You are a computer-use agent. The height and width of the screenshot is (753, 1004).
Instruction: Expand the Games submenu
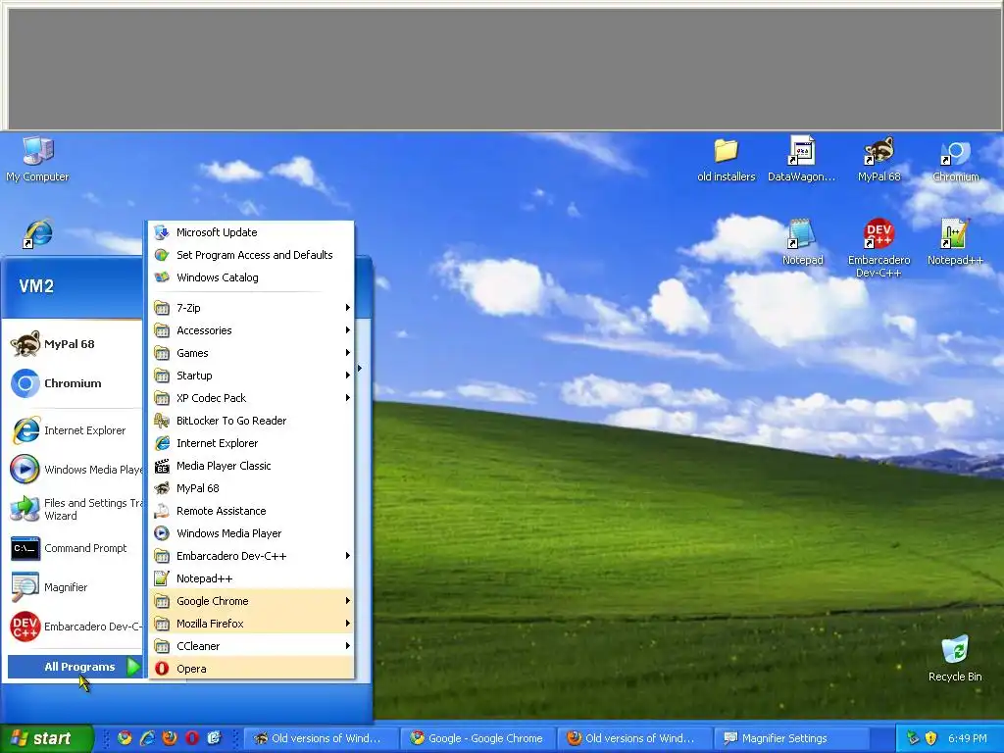(252, 353)
